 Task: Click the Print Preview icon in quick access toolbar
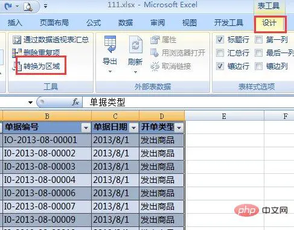pos(28,7)
